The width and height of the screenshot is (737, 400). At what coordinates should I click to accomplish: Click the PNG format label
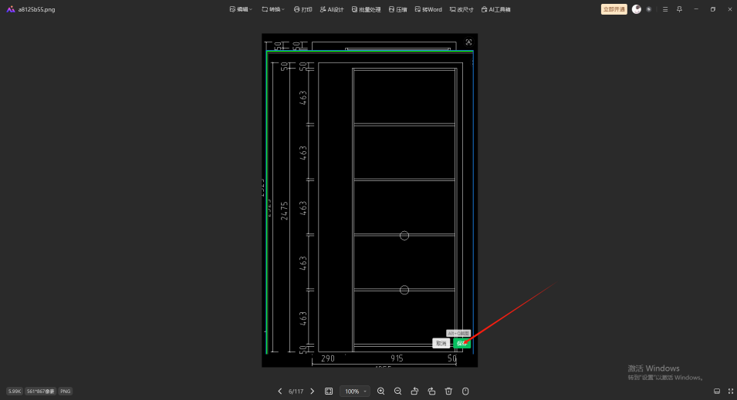66,391
